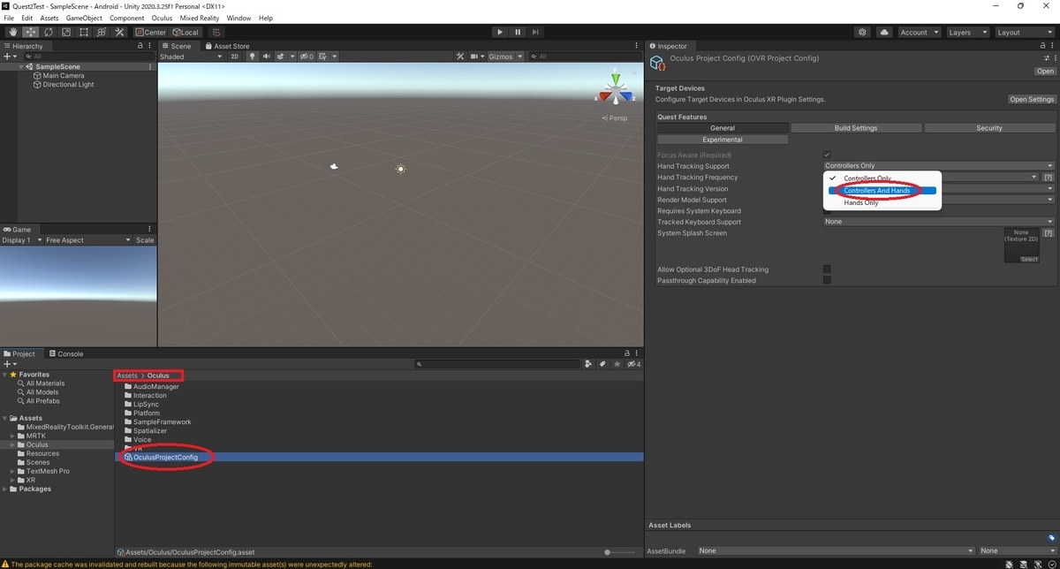Search assets by type icon

[588, 363]
